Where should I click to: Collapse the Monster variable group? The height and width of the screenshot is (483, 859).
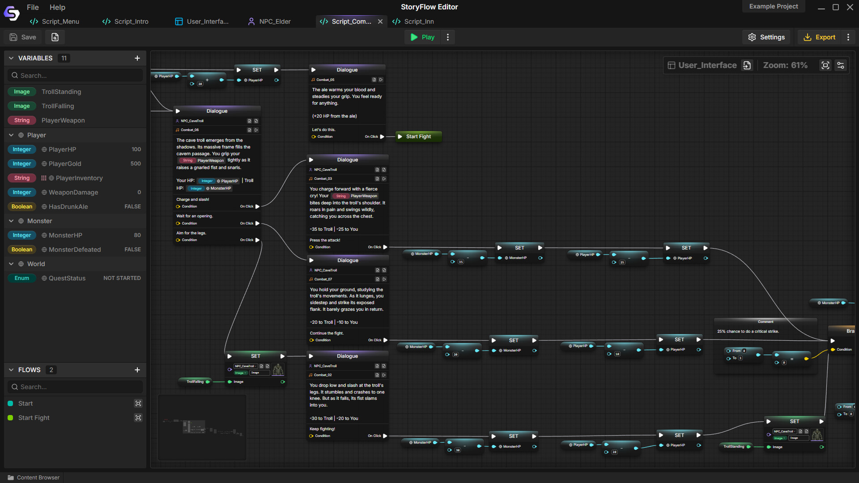coord(11,221)
